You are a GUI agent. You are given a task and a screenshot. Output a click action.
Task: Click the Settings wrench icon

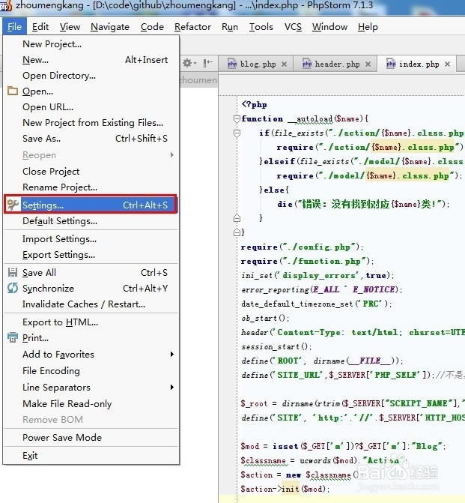pyautogui.click(x=13, y=205)
